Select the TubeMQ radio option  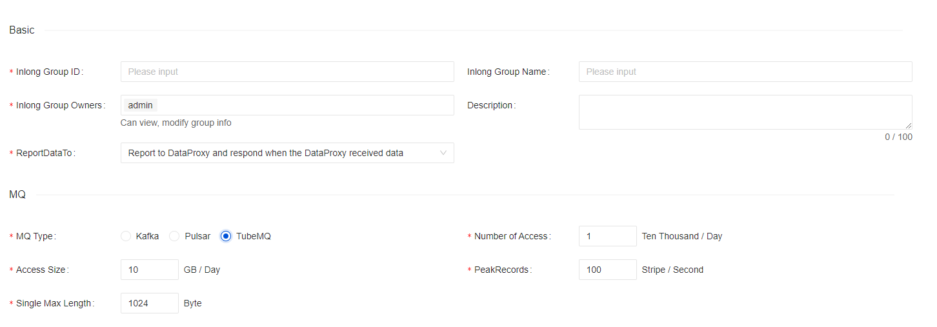tap(226, 236)
